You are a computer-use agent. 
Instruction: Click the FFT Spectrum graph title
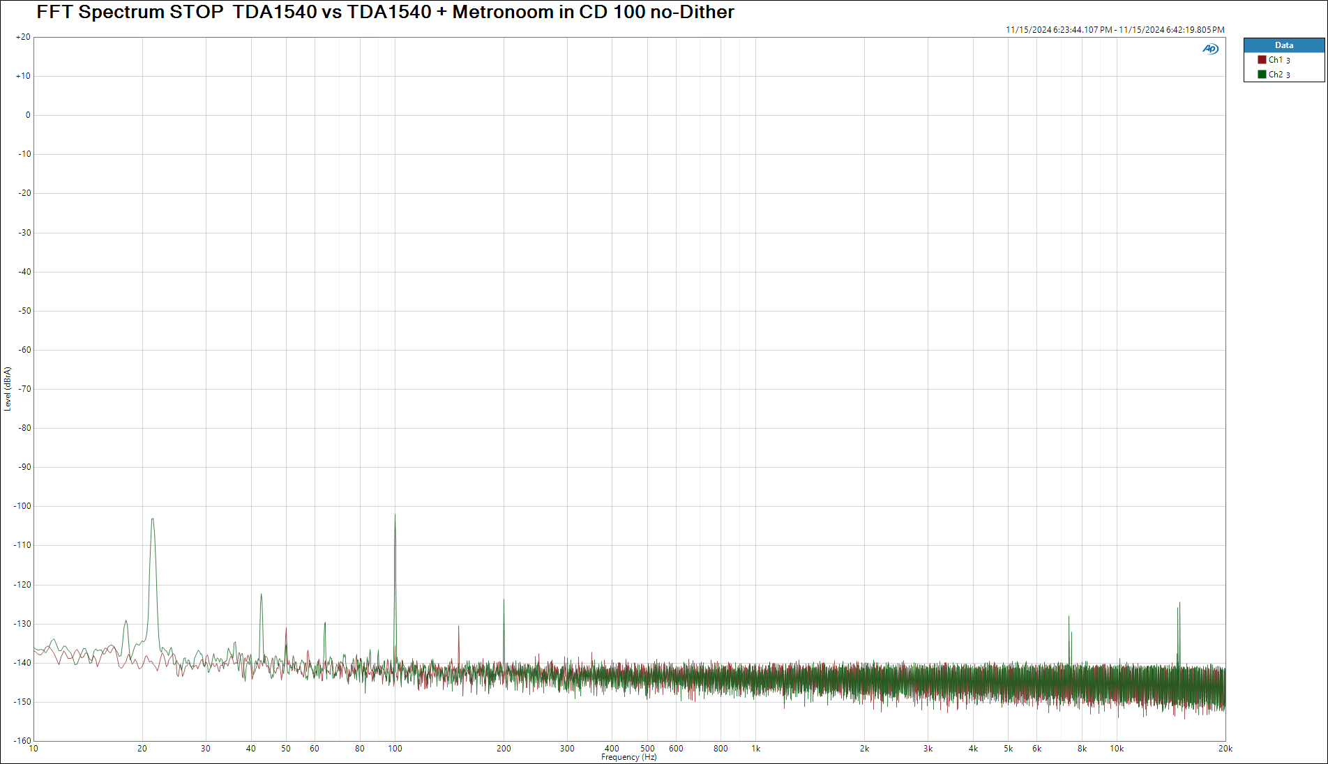click(385, 13)
